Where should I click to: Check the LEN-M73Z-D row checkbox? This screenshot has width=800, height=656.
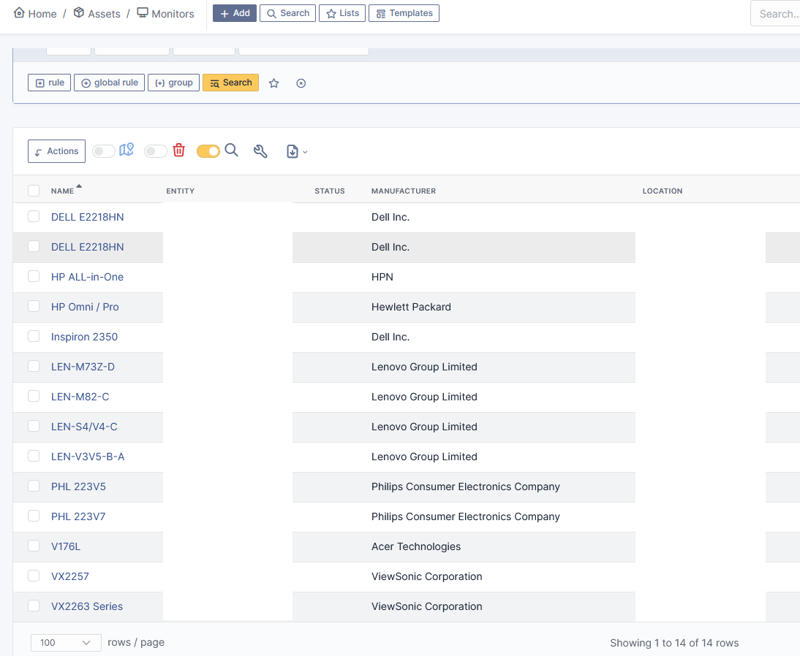34,366
